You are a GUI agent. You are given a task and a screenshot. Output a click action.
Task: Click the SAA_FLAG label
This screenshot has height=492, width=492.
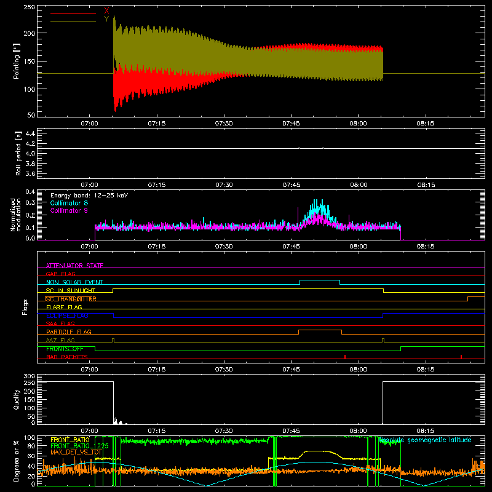60,323
